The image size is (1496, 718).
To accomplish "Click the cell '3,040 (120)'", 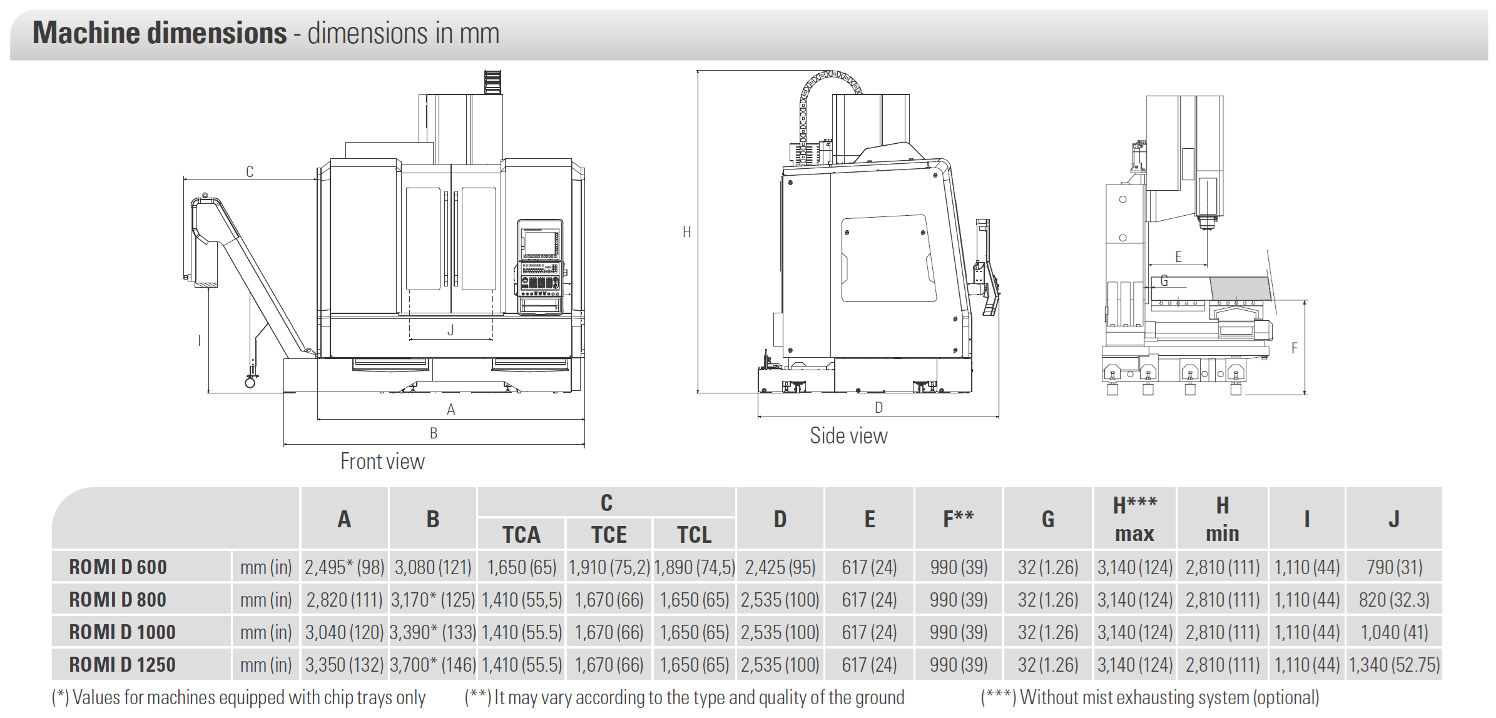I will (345, 632).
